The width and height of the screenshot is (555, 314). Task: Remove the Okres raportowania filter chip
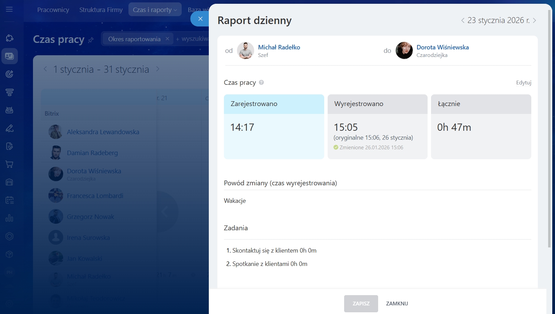click(x=167, y=39)
